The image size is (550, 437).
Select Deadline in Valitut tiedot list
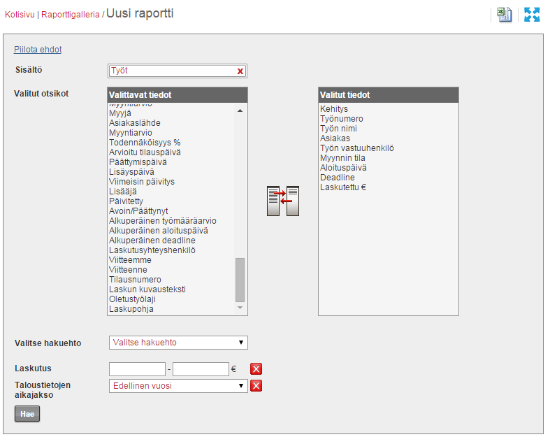coord(338,178)
